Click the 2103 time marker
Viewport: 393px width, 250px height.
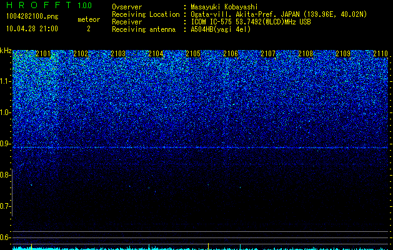pyautogui.click(x=118, y=54)
